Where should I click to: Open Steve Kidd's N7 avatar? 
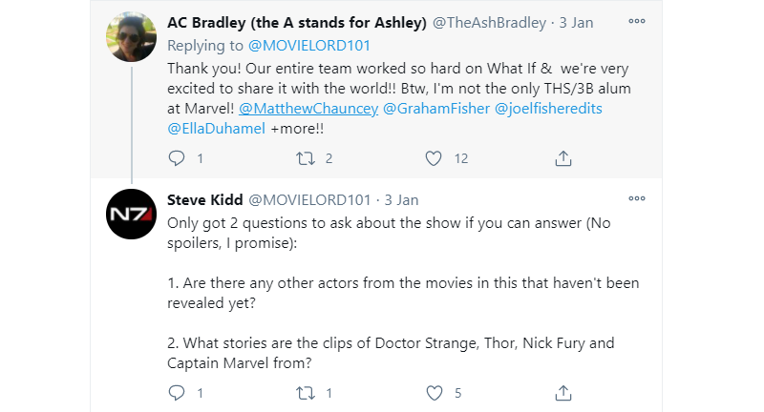pos(132,215)
